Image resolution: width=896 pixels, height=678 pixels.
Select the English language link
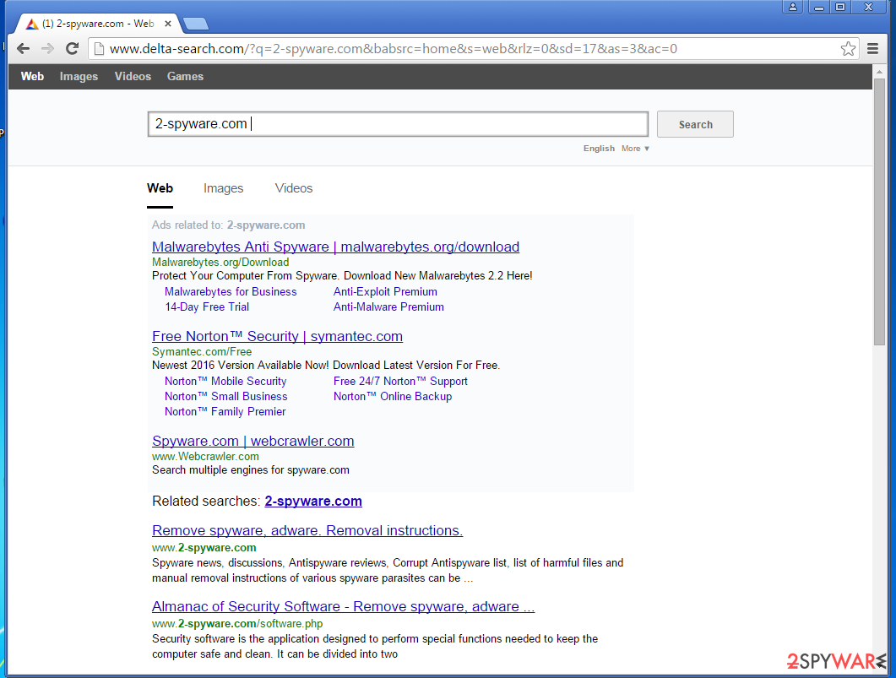pos(599,149)
